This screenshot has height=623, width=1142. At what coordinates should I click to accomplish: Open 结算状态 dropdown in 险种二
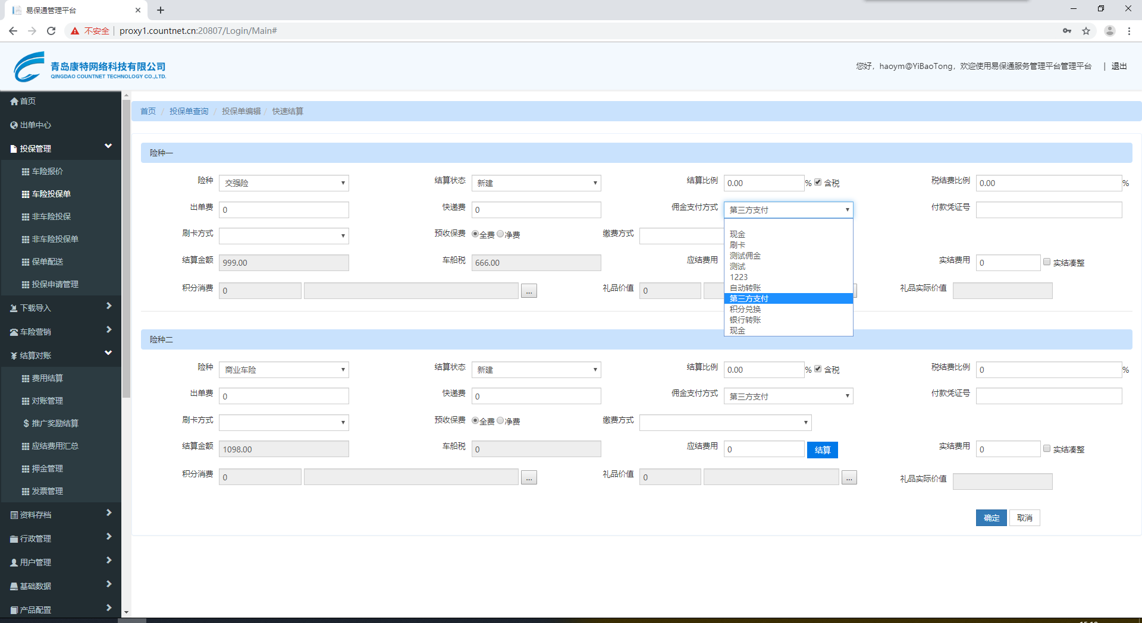pyautogui.click(x=536, y=370)
